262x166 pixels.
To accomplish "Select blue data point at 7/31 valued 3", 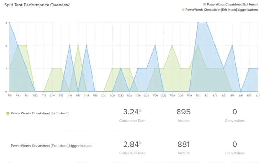I will point(198,23).
